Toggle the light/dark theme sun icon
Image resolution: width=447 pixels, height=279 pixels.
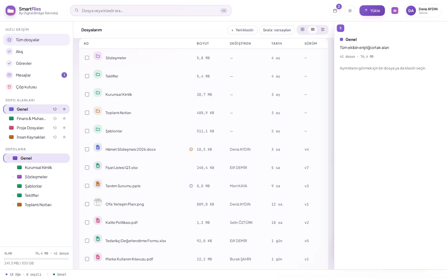[350, 11]
